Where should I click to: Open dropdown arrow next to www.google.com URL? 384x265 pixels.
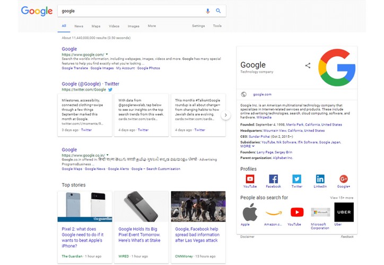point(107,54)
